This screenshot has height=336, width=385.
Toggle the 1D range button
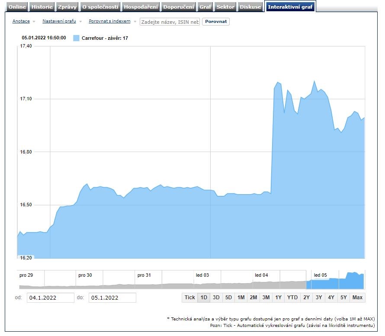204,298
